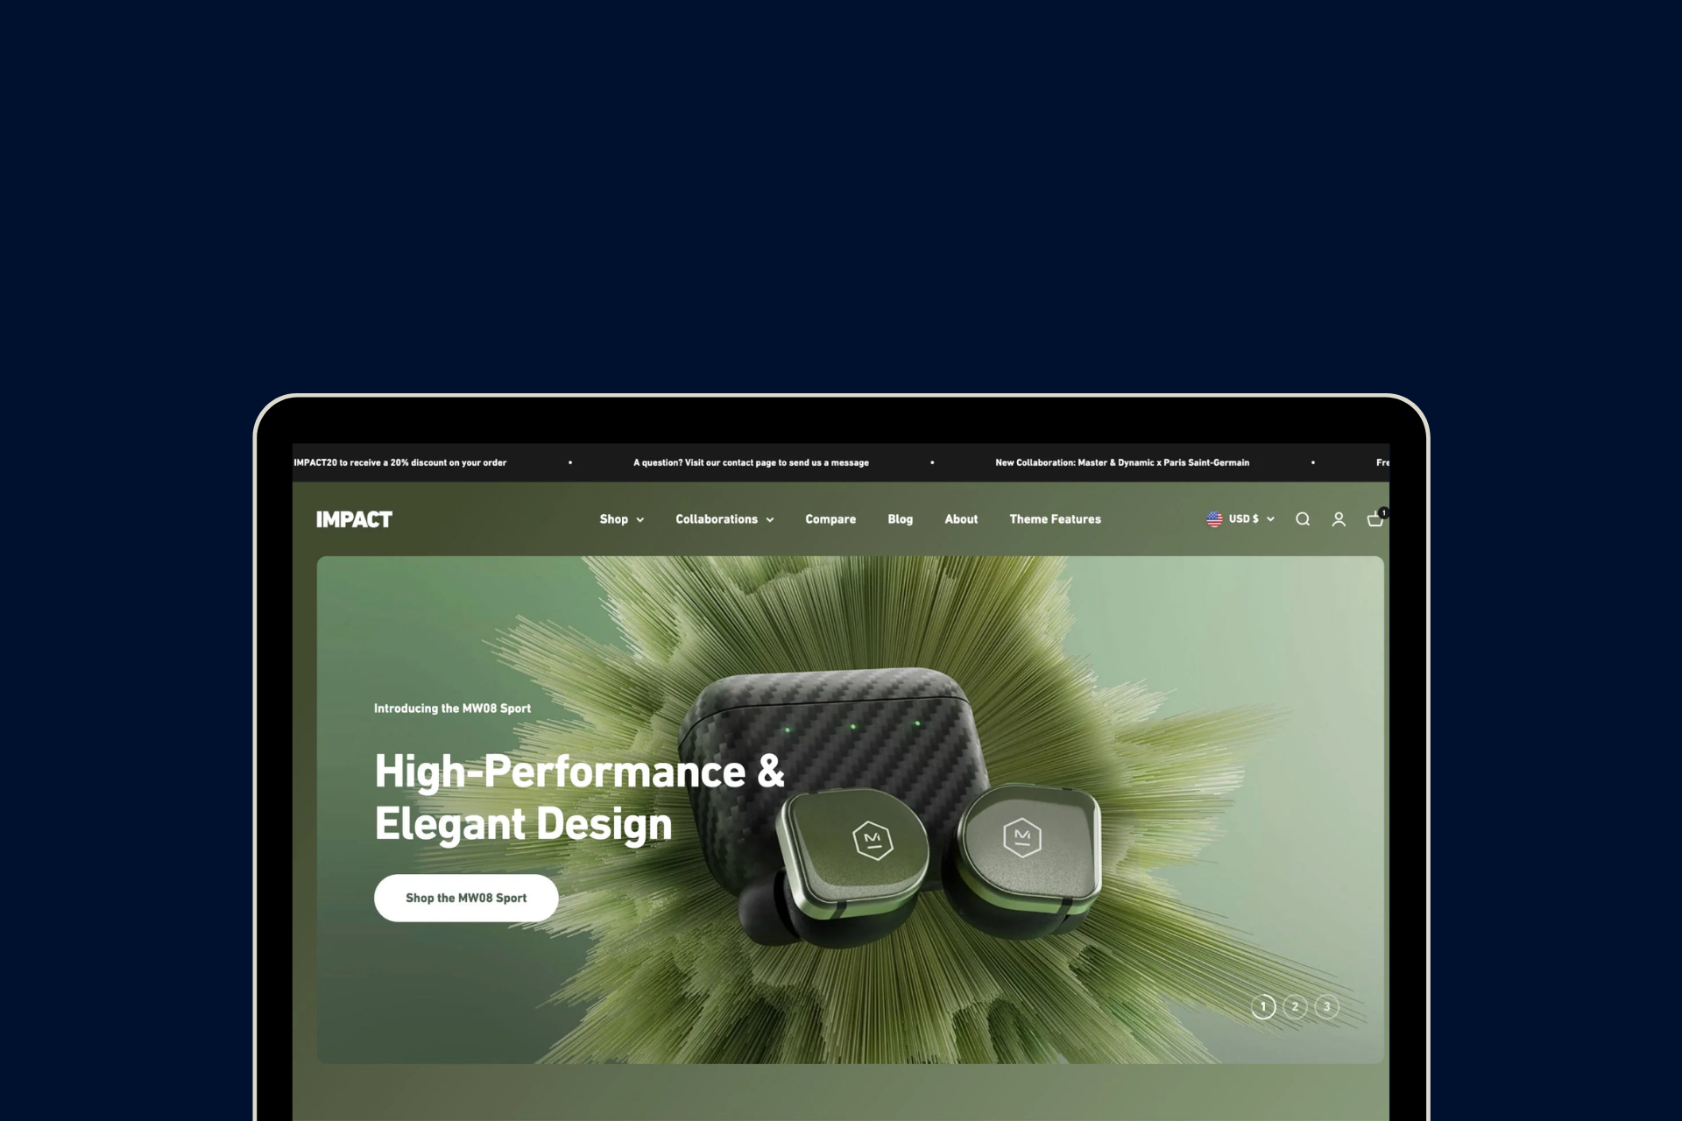Viewport: 1682px width, 1121px height.
Task: Click the cart item count badge
Action: tap(1383, 512)
